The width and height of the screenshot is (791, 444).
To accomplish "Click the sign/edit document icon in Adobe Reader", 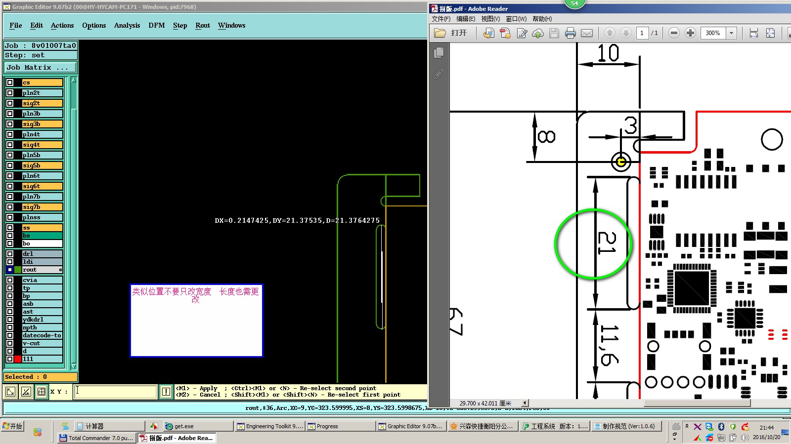I will [x=522, y=33].
